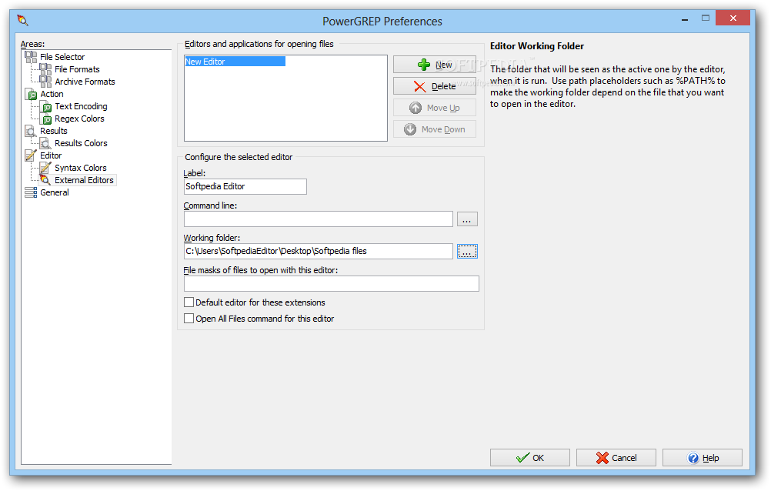The height and width of the screenshot is (491, 771).
Task: Open Help for preferences
Action: click(x=703, y=458)
